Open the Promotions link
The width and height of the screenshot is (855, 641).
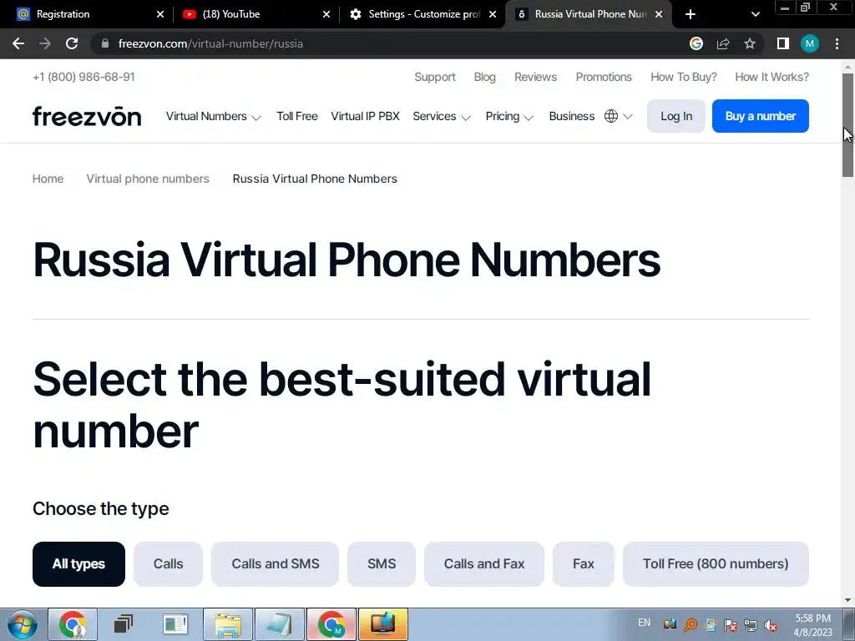pyautogui.click(x=604, y=77)
